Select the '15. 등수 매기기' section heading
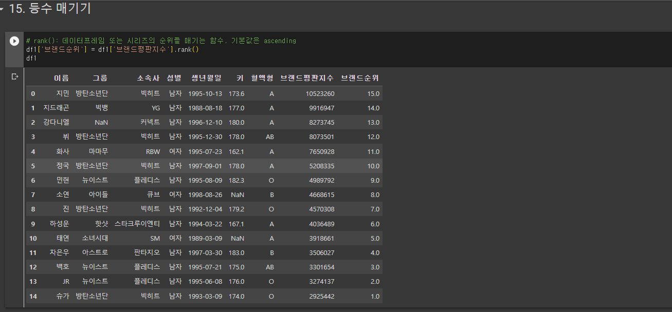Image resolution: width=672 pixels, height=312 pixels. 50,9
